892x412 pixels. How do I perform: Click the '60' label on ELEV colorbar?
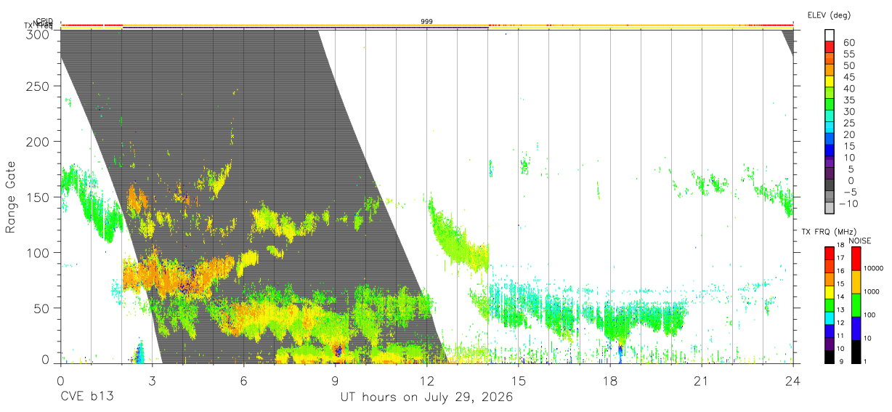(x=848, y=42)
